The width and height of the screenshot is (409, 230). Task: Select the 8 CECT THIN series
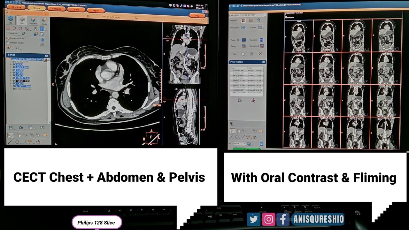22,81
